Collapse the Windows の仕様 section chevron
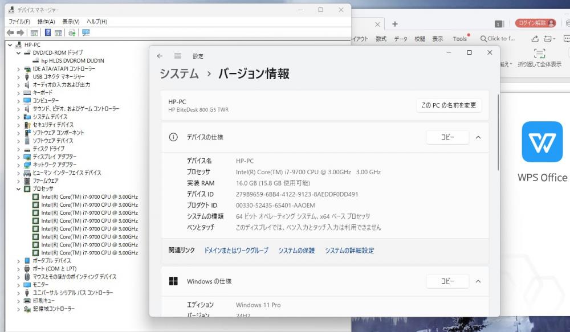 478,281
